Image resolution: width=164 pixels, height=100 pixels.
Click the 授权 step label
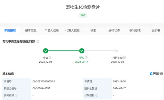[x=82, y=58]
